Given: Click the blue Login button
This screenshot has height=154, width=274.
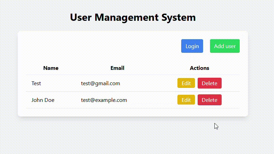Looking at the screenshot, I should tap(192, 46).
